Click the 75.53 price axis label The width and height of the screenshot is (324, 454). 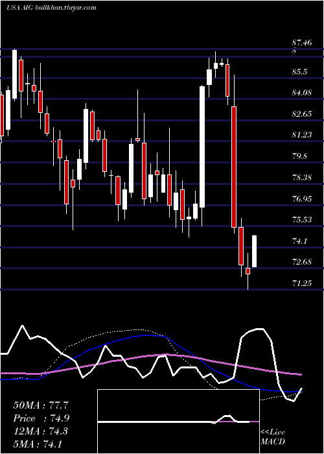point(302,219)
